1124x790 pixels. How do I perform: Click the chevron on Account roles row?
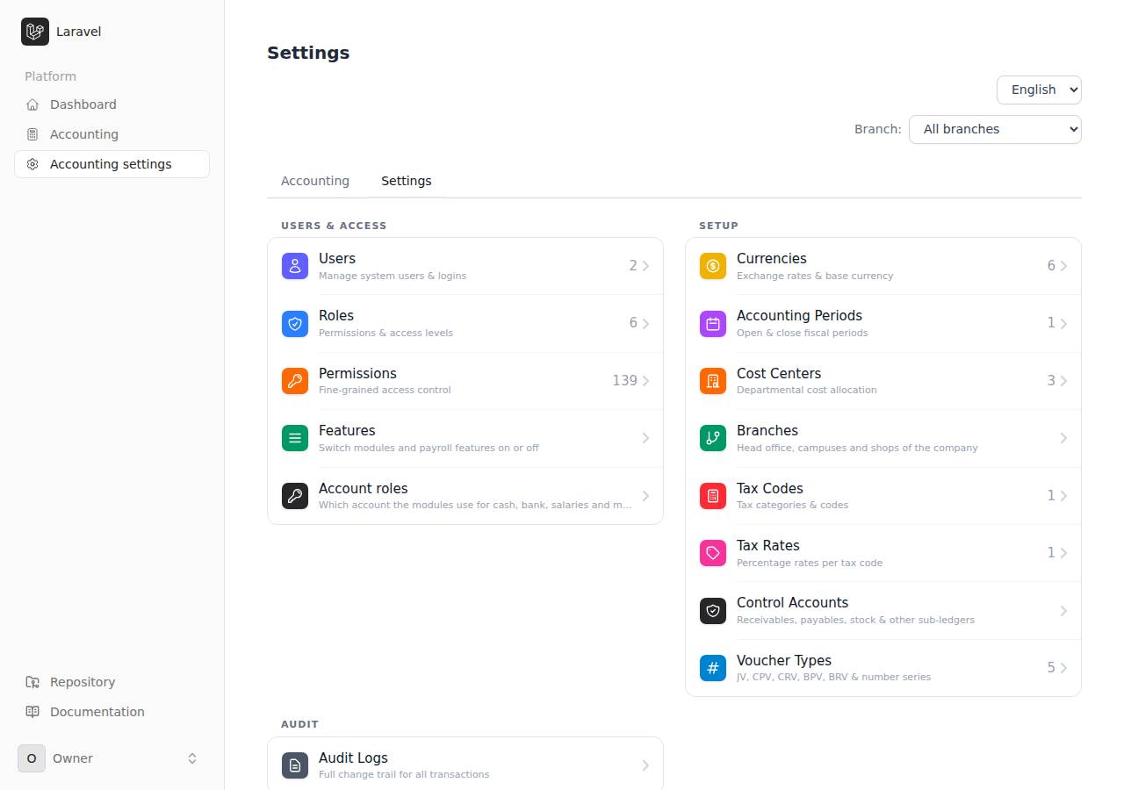click(645, 496)
